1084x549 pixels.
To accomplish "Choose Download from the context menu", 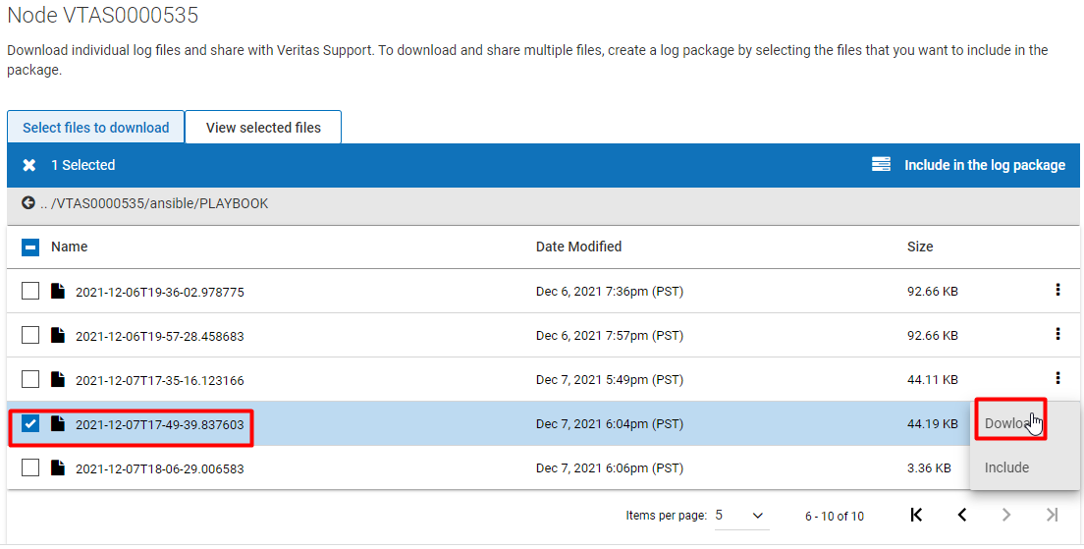I will coord(1008,423).
